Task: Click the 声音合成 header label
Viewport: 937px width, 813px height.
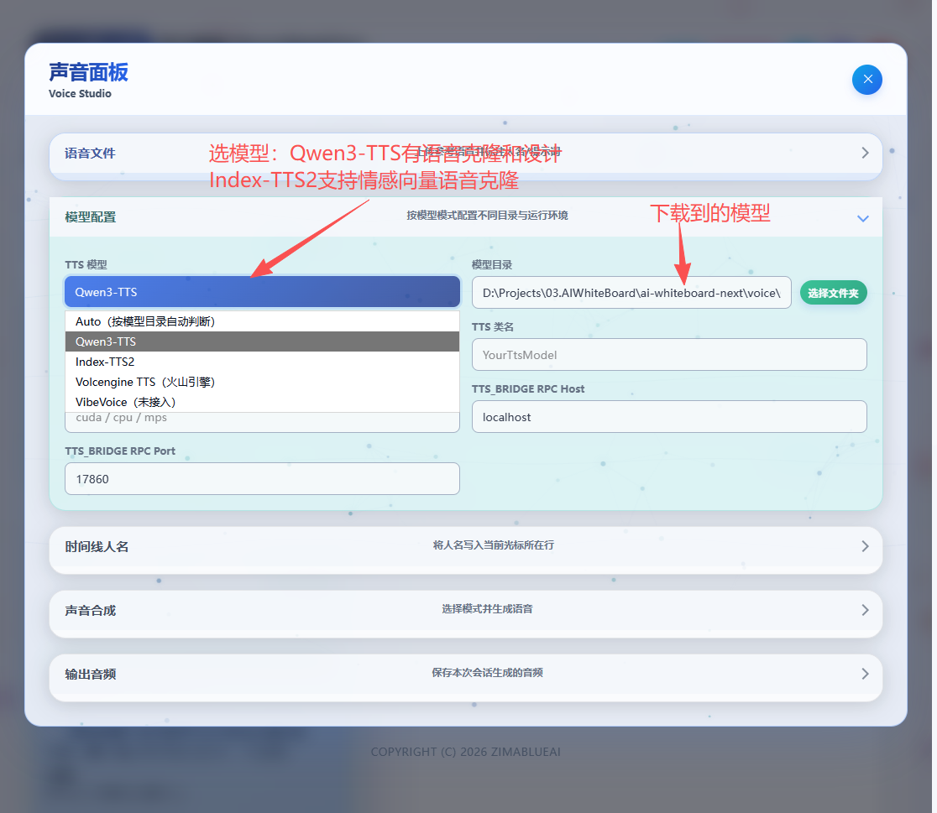Action: click(x=88, y=610)
